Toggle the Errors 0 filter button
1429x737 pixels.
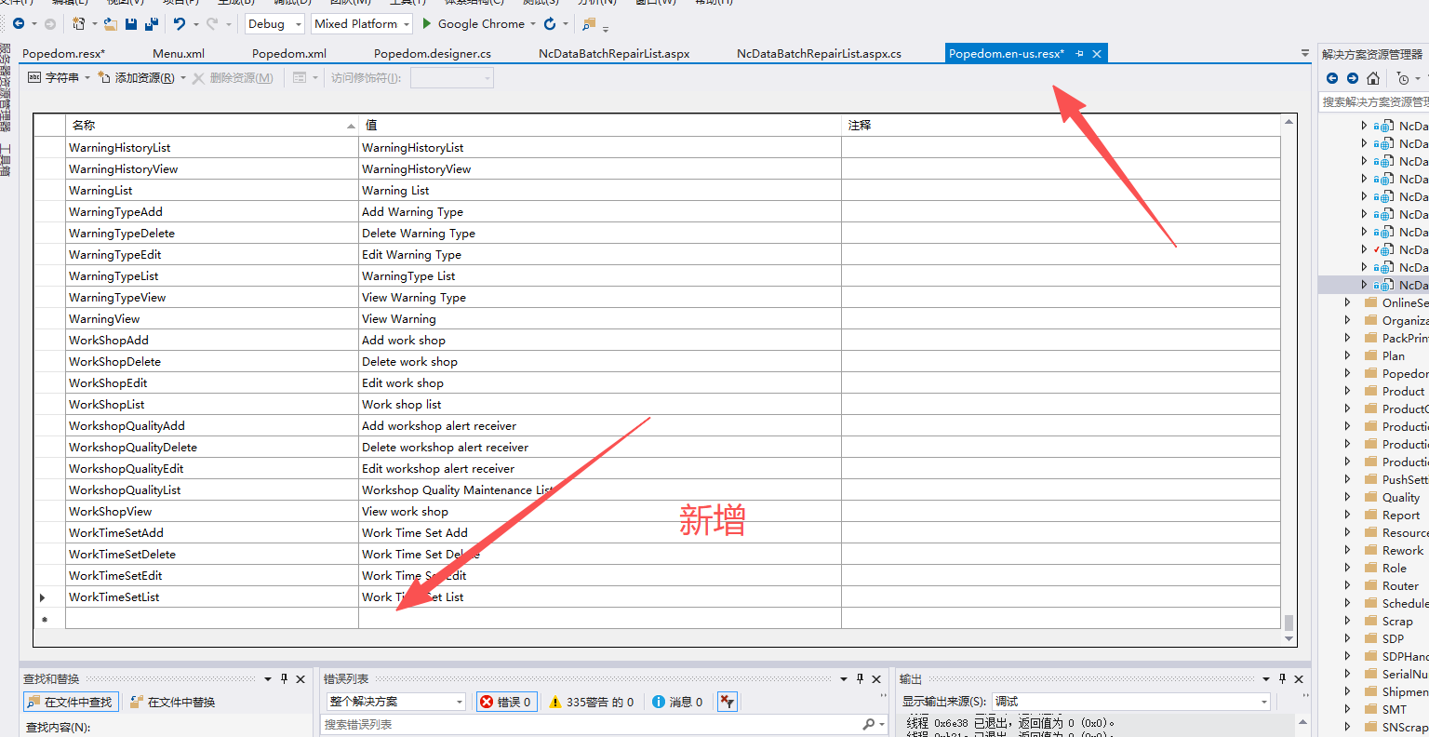(505, 702)
